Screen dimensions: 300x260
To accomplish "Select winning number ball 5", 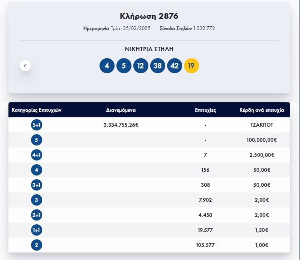I will (x=124, y=66).
